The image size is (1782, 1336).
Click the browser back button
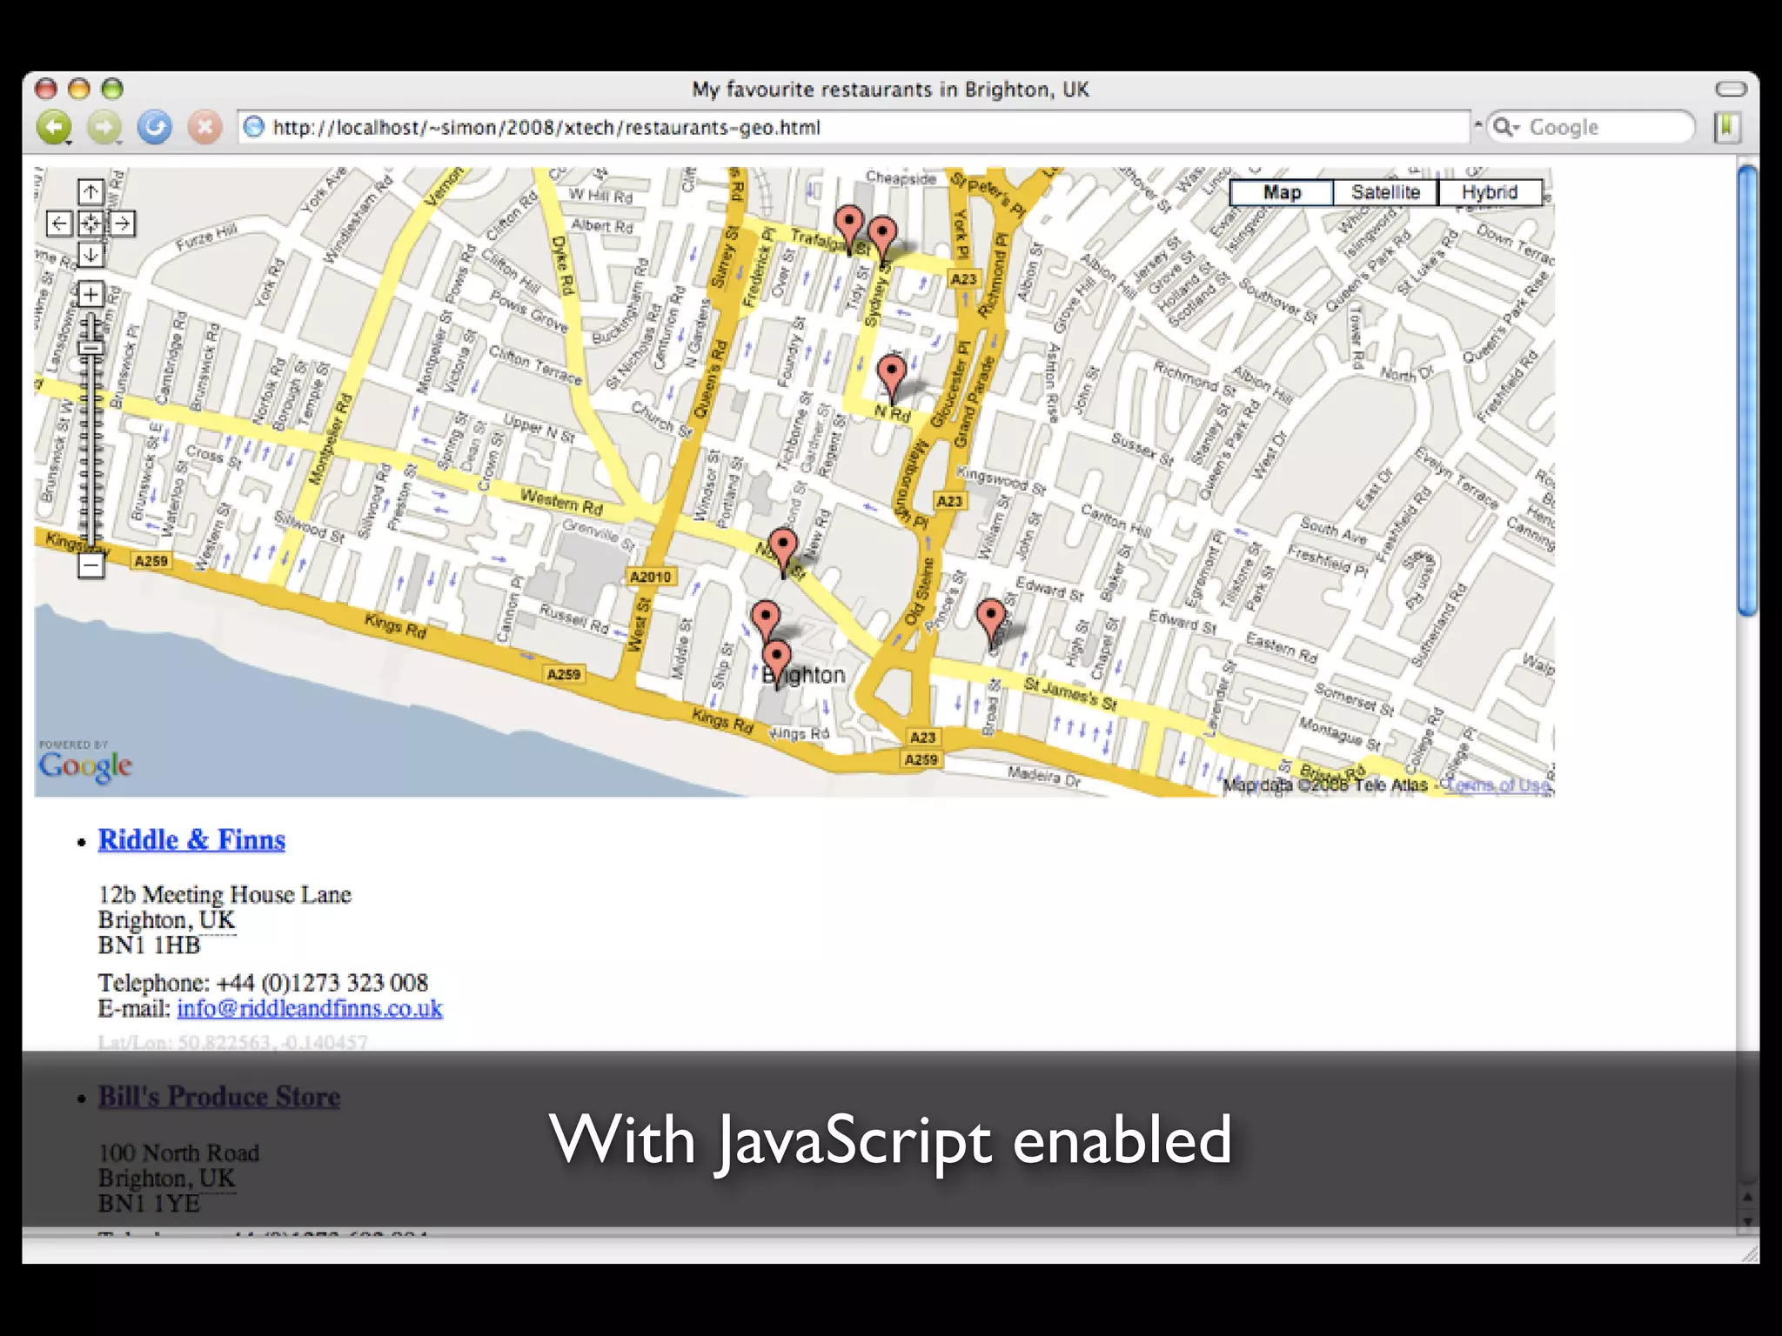(54, 128)
